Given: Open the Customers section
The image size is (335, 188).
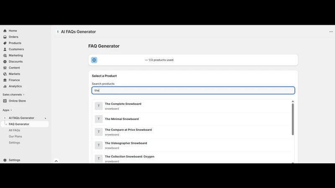Looking at the screenshot, I should pos(16,49).
